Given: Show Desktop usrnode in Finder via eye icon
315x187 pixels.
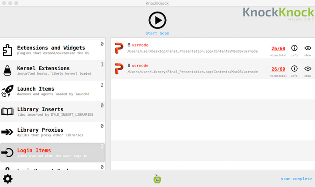Looking at the screenshot, I should (x=308, y=48).
